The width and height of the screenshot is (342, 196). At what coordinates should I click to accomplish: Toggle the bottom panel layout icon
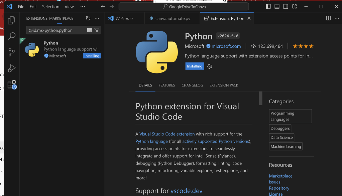pos(277,7)
